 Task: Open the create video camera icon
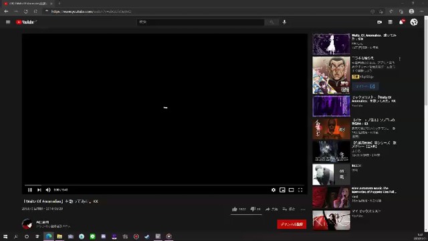379,22
